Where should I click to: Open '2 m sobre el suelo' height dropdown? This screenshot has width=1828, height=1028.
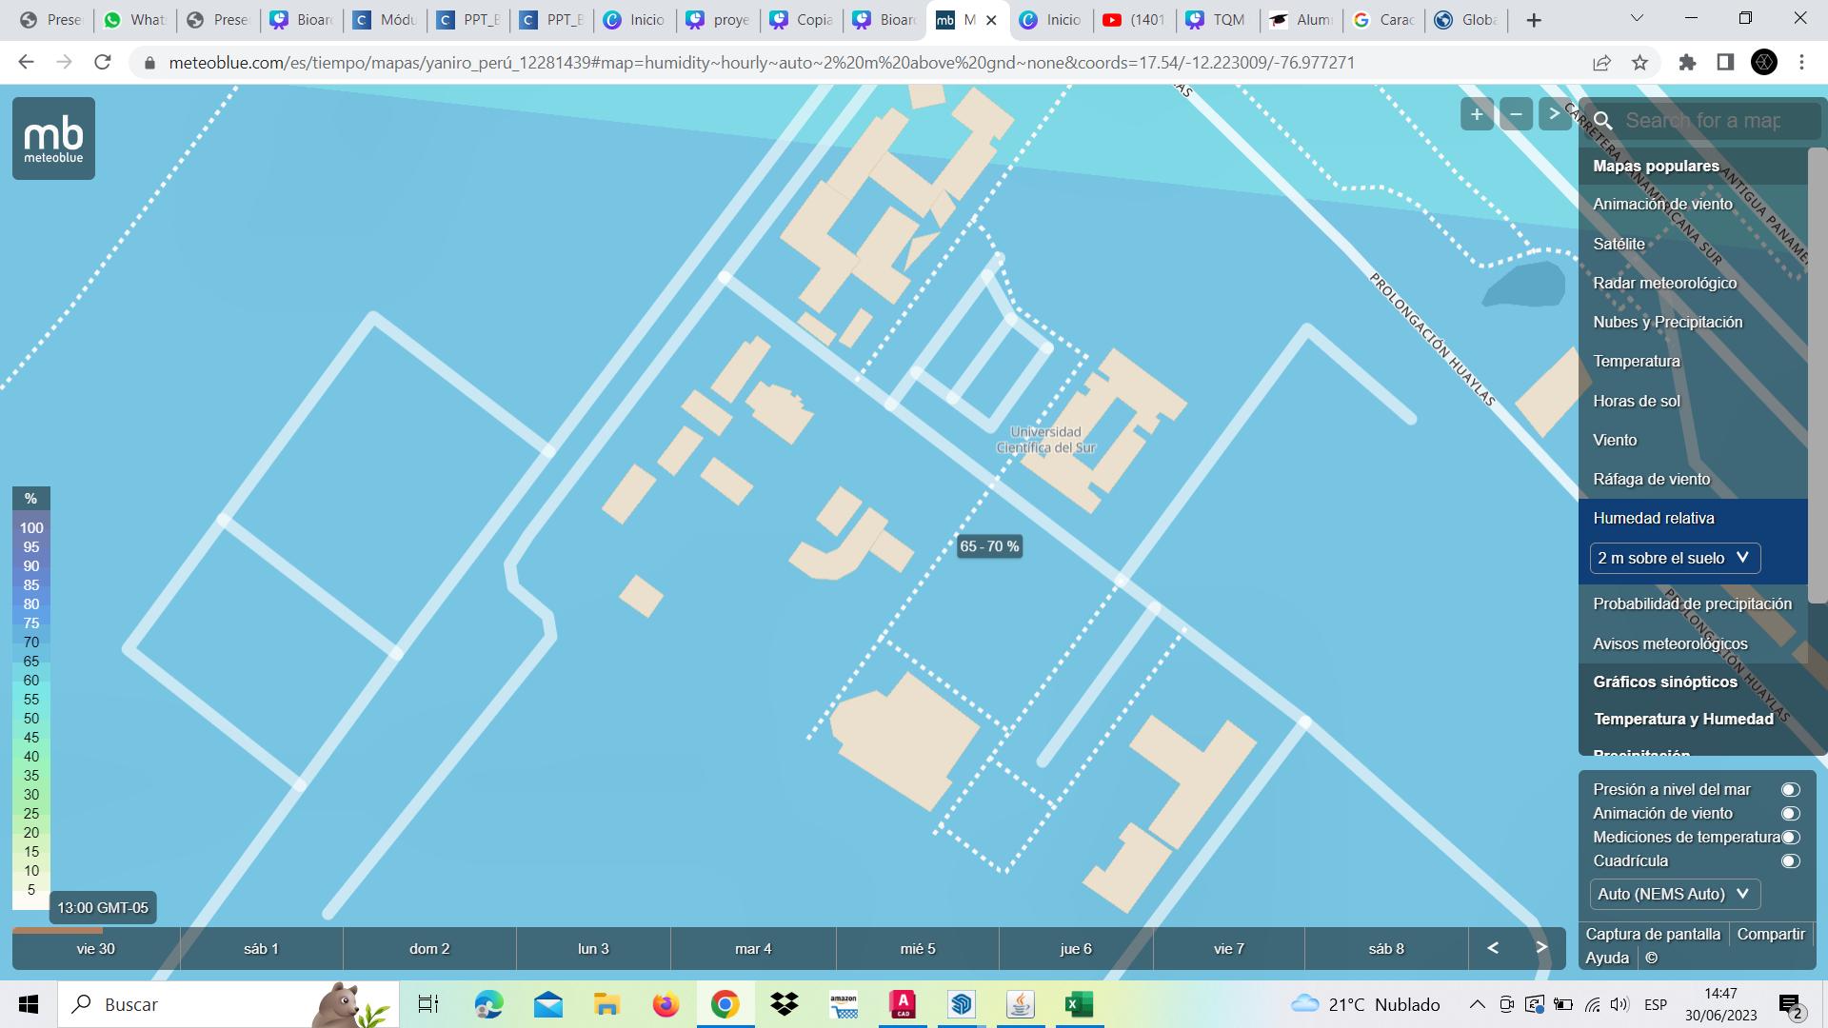point(1675,558)
